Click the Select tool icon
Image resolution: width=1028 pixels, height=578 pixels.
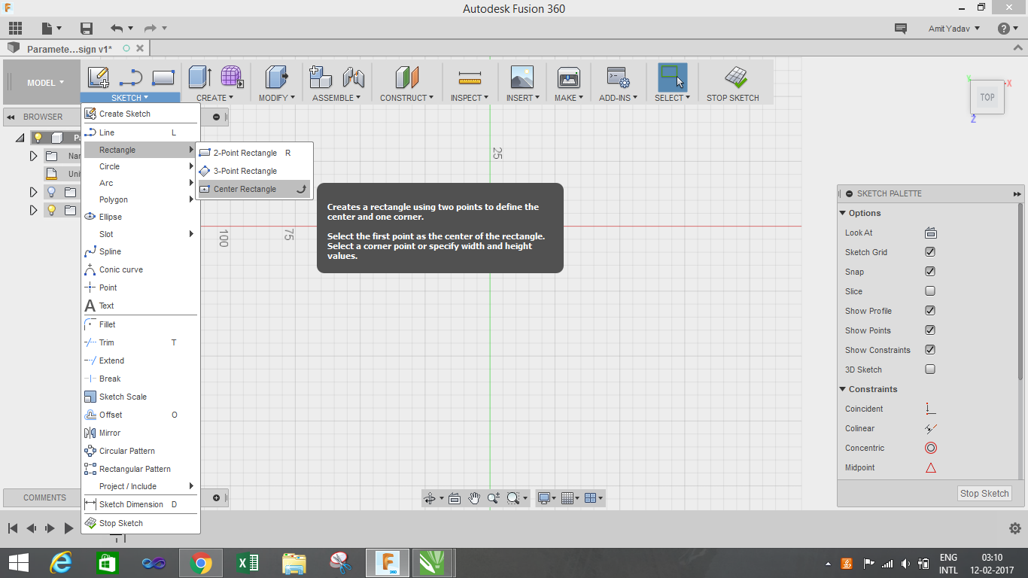click(x=672, y=78)
